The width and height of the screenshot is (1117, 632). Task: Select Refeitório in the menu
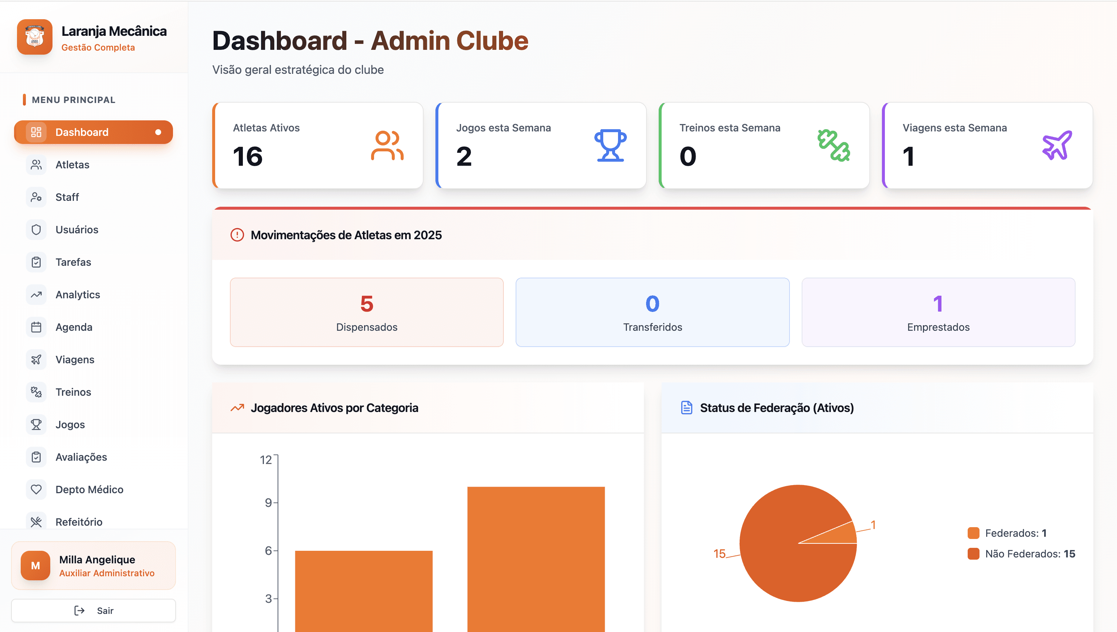(x=79, y=522)
